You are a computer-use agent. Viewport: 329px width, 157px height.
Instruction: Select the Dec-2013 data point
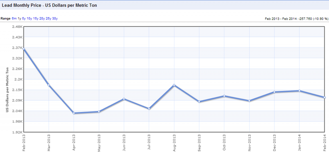274,92
